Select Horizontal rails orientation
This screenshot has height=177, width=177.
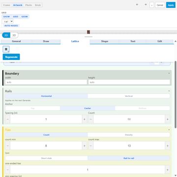tap(46, 96)
